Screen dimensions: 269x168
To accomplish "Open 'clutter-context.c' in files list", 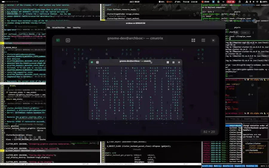I will click(x=257, y=146).
